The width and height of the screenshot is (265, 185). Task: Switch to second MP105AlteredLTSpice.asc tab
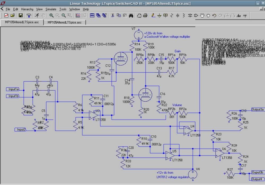(65, 22)
